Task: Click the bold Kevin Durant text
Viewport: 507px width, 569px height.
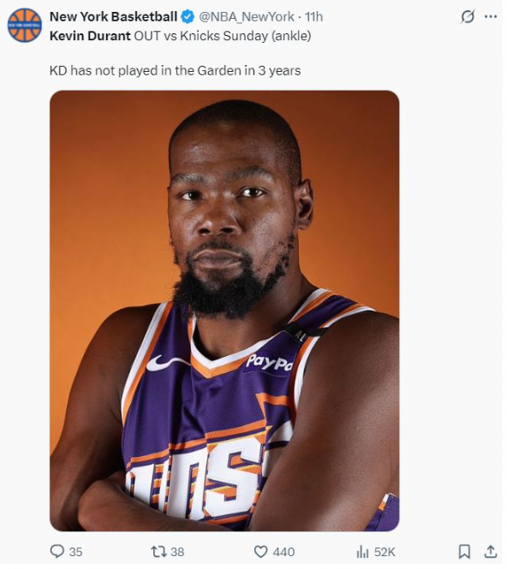Action: tap(90, 36)
